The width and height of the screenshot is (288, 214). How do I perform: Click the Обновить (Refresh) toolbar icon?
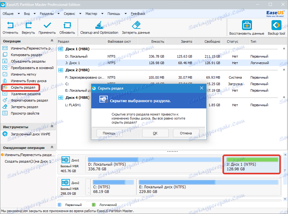click(x=67, y=25)
